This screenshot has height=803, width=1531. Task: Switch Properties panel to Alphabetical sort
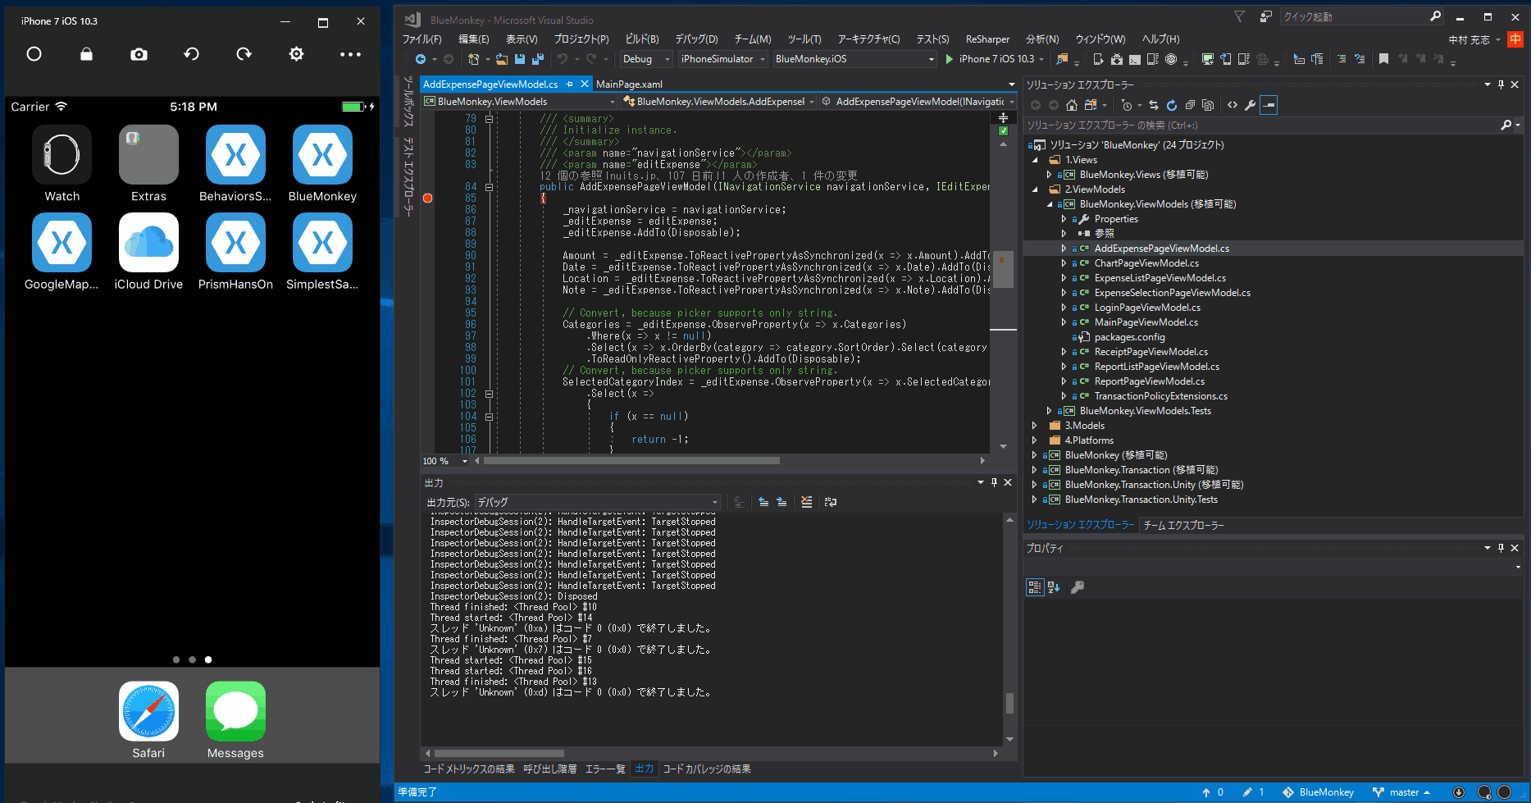1054,587
